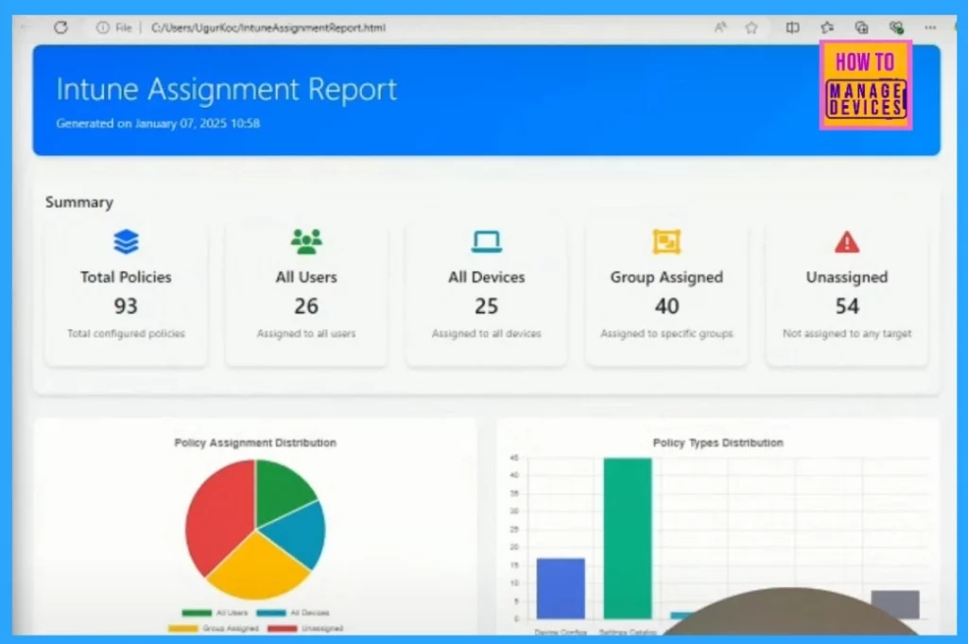Click the Generated on January 07 date text
This screenshot has width=968, height=644.
coord(158,124)
